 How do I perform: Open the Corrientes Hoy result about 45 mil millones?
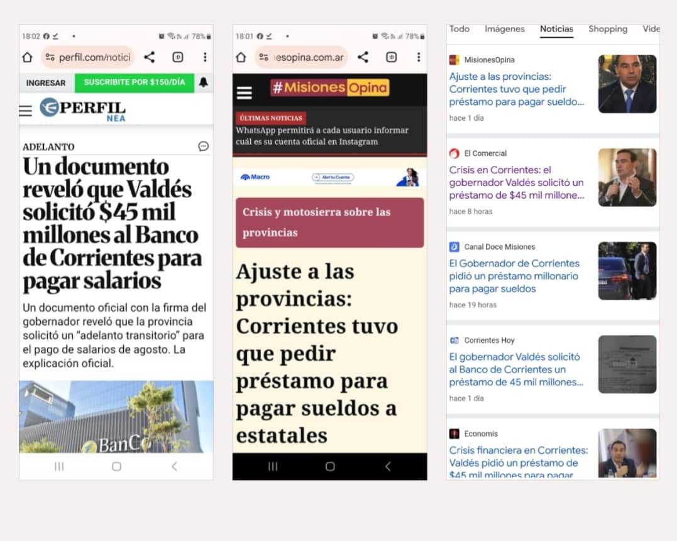[x=516, y=369]
